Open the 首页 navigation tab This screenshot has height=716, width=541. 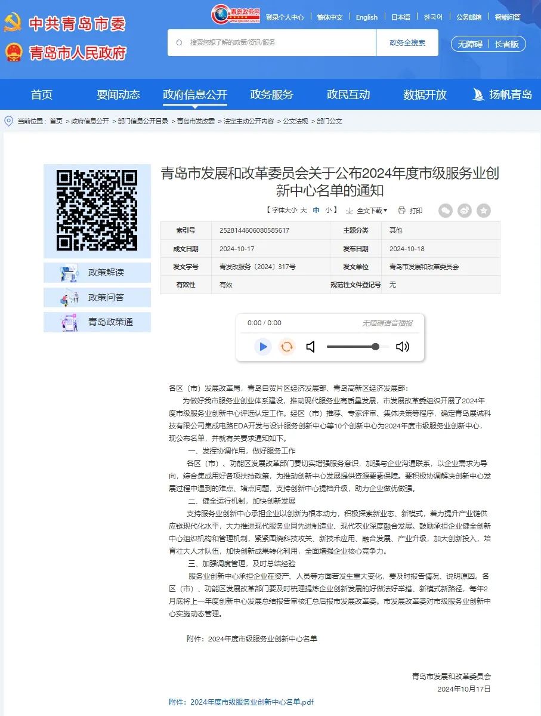coord(42,94)
